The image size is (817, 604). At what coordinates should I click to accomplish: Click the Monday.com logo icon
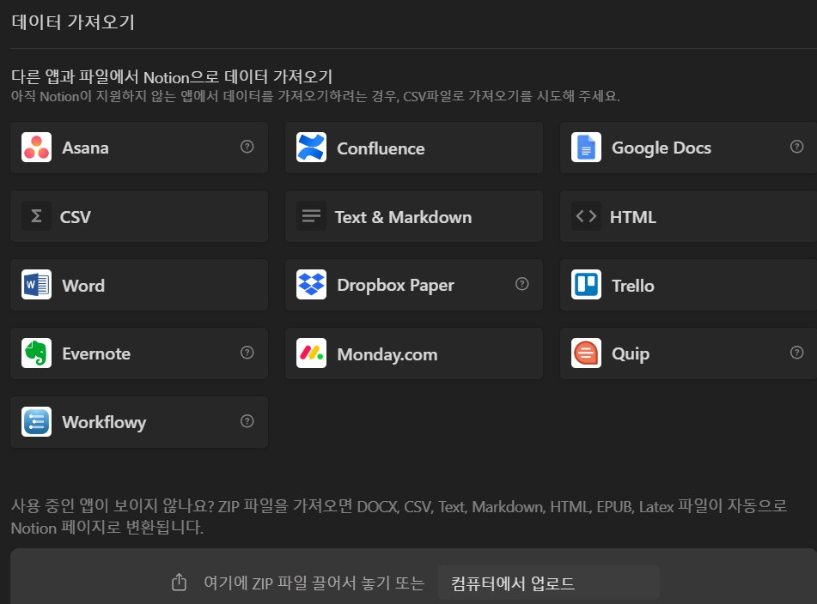click(x=311, y=353)
